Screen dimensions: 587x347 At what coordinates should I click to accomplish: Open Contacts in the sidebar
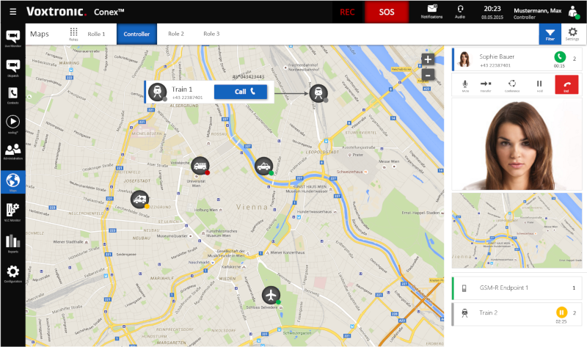(12, 95)
